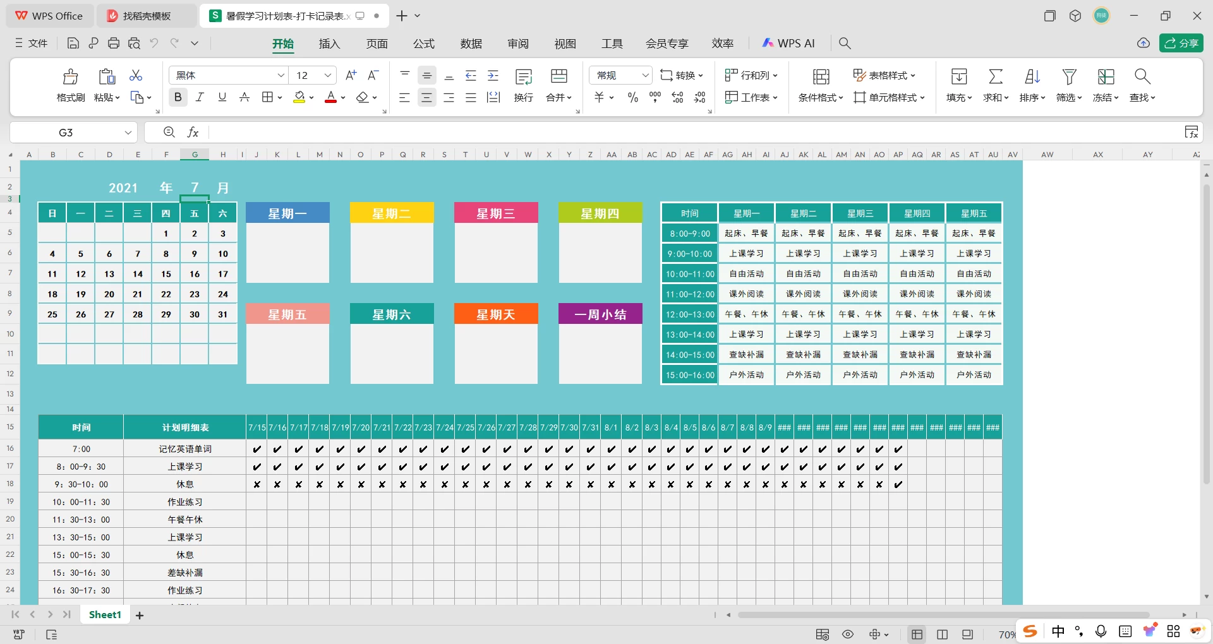
Task: Toggle Italic formatting button
Action: (200, 97)
